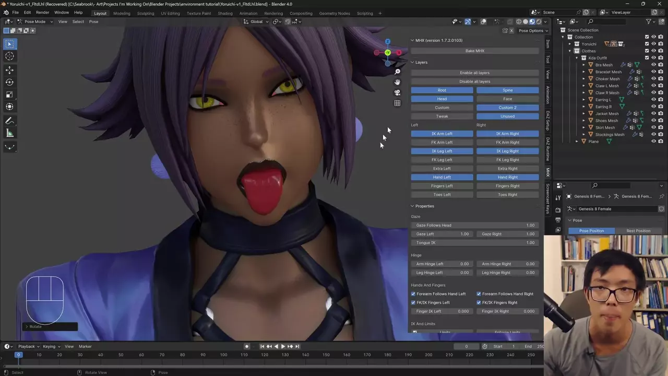Select the Rotate tool

tap(9, 82)
